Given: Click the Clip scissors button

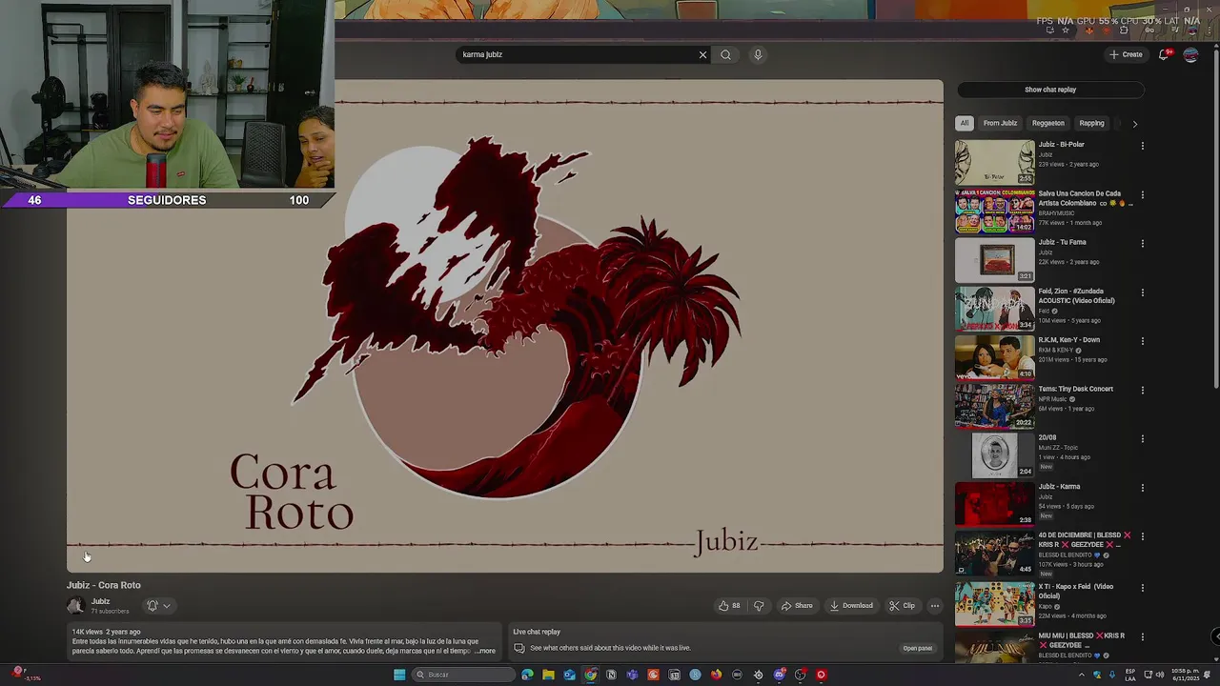Looking at the screenshot, I should pos(902,606).
